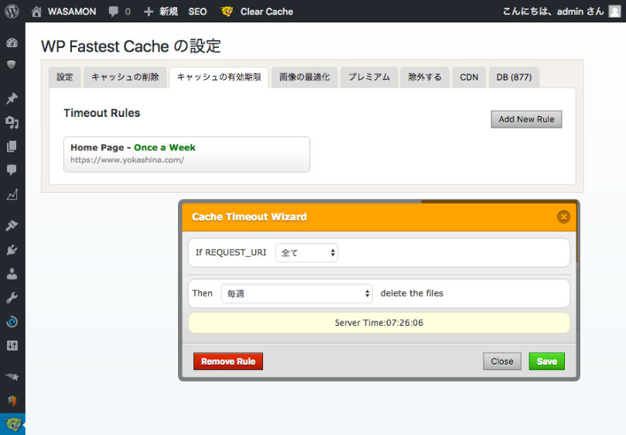
Task: Open Pages icon in sidebar
Action: [x=12, y=146]
